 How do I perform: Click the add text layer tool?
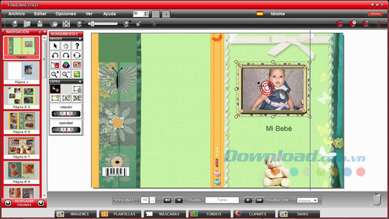pos(66,98)
